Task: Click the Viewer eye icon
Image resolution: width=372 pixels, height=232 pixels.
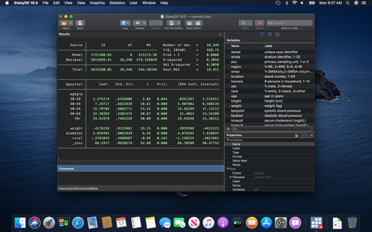Action: [x=138, y=23]
